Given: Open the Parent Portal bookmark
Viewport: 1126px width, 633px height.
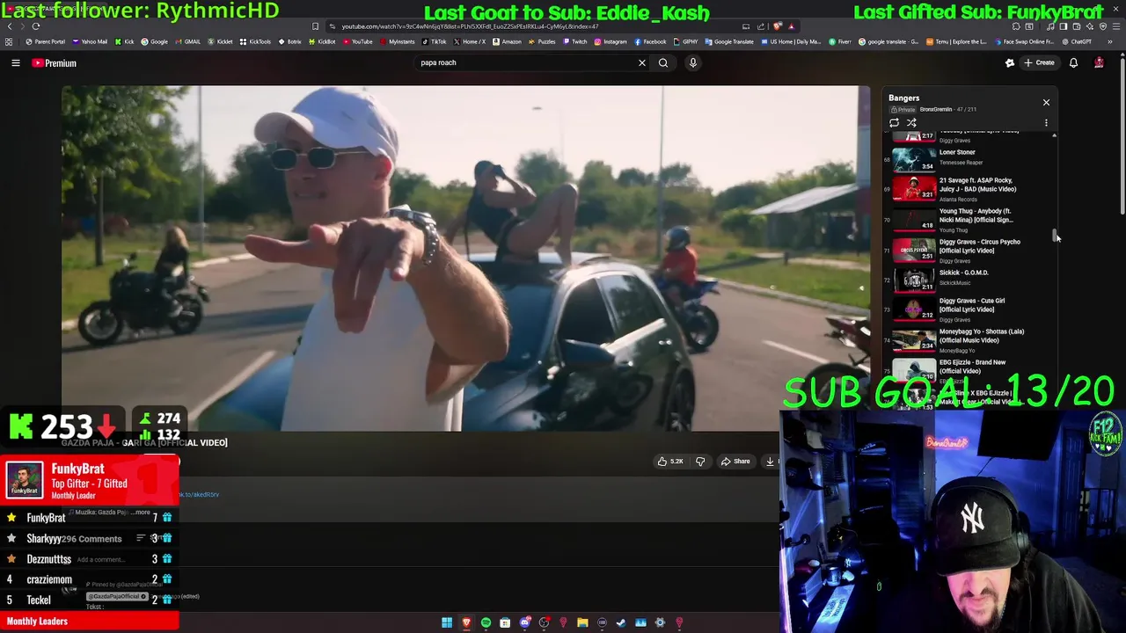Looking at the screenshot, I should 46,41.
